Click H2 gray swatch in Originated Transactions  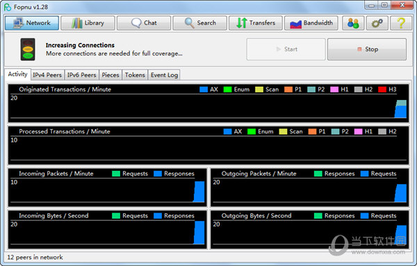pyautogui.click(x=358, y=90)
